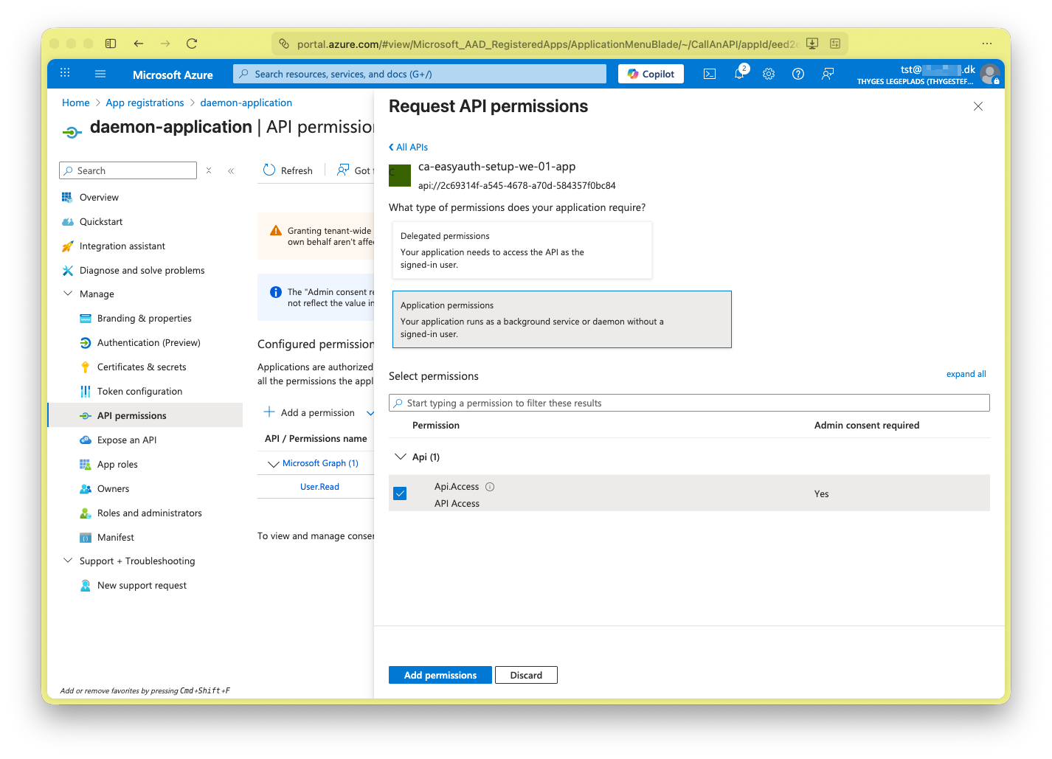This screenshot has width=1052, height=759.
Task: Toggle the browser sidebar icon
Action: (111, 44)
